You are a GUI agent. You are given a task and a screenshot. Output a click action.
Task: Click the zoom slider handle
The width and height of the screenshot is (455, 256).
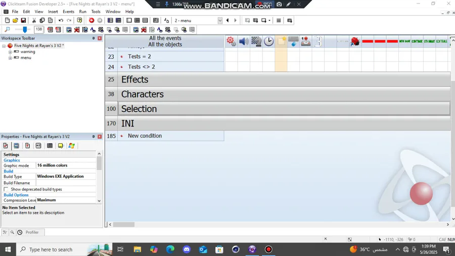pyautogui.click(x=25, y=29)
